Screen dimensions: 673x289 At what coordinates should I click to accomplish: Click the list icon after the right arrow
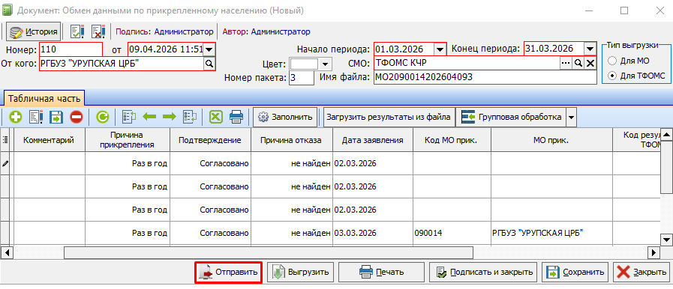click(x=189, y=117)
